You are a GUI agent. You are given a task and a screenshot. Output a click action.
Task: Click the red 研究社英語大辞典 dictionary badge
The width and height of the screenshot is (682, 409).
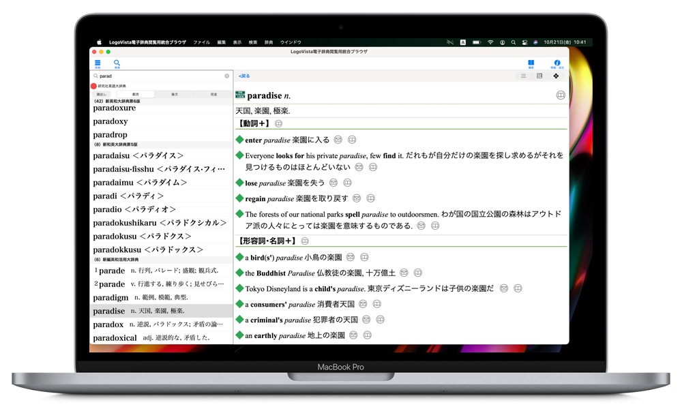[x=93, y=86]
